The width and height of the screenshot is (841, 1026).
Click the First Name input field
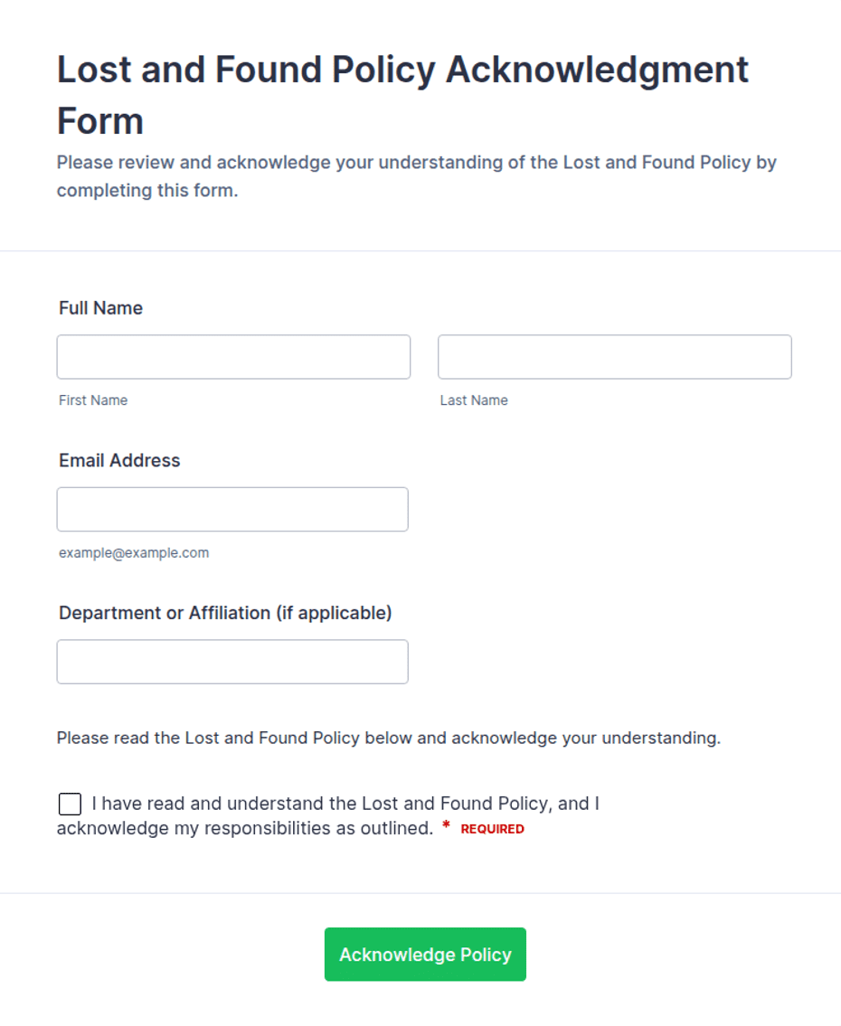point(233,356)
